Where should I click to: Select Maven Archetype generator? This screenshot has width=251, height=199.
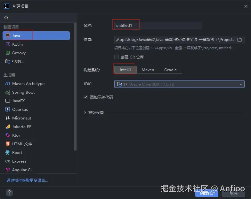point(36,84)
